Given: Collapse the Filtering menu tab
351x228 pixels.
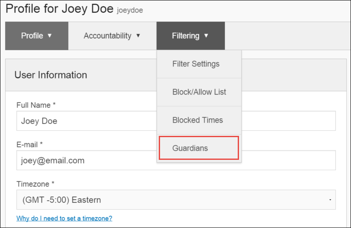Looking at the screenshot, I should [191, 36].
